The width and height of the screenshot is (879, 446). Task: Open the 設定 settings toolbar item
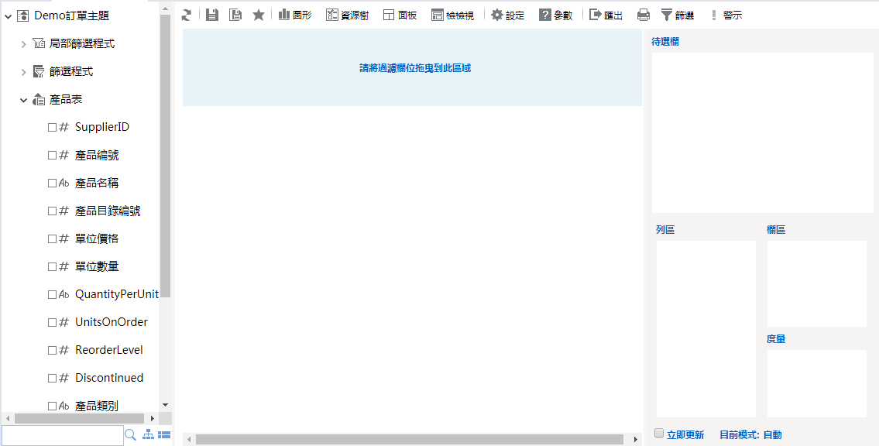tap(507, 15)
